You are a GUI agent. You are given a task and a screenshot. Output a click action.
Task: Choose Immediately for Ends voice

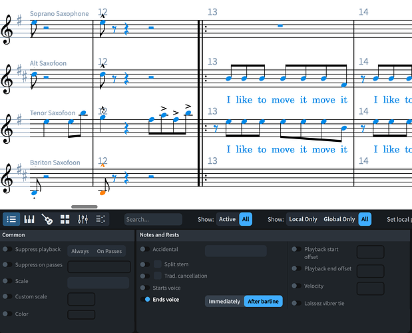point(224,301)
